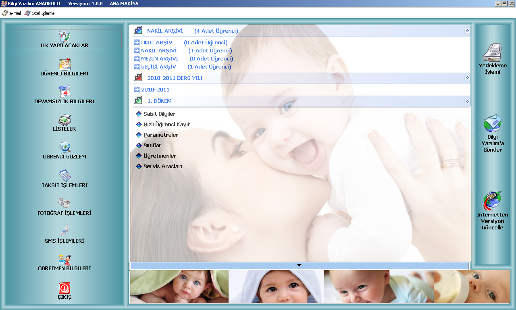Click the red ÇIKIŞ exit icon
Viewport: 516px width, 310px height.
[x=64, y=288]
